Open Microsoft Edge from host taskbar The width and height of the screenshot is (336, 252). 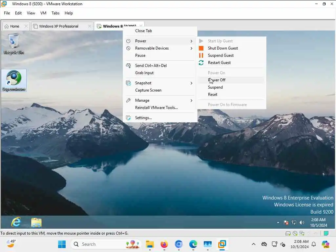tap(193, 244)
